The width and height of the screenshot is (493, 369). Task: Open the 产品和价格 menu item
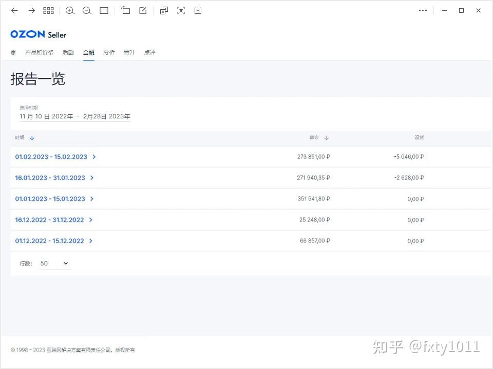pyautogui.click(x=39, y=52)
